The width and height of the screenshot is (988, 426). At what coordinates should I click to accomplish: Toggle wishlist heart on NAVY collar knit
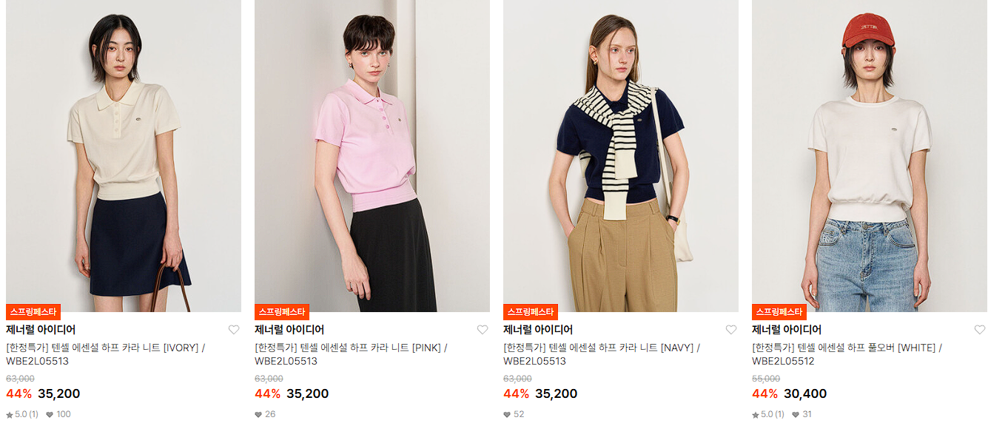point(731,330)
